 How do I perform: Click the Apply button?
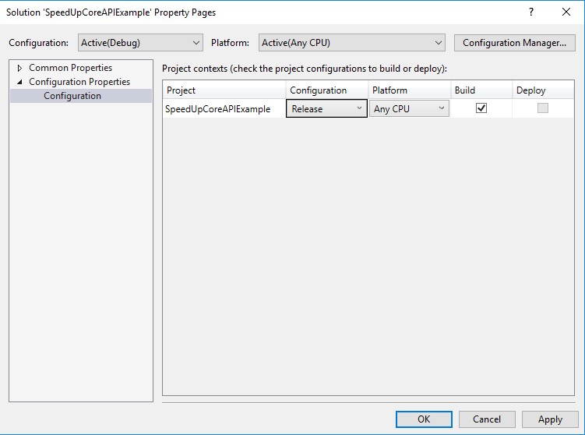click(x=550, y=419)
